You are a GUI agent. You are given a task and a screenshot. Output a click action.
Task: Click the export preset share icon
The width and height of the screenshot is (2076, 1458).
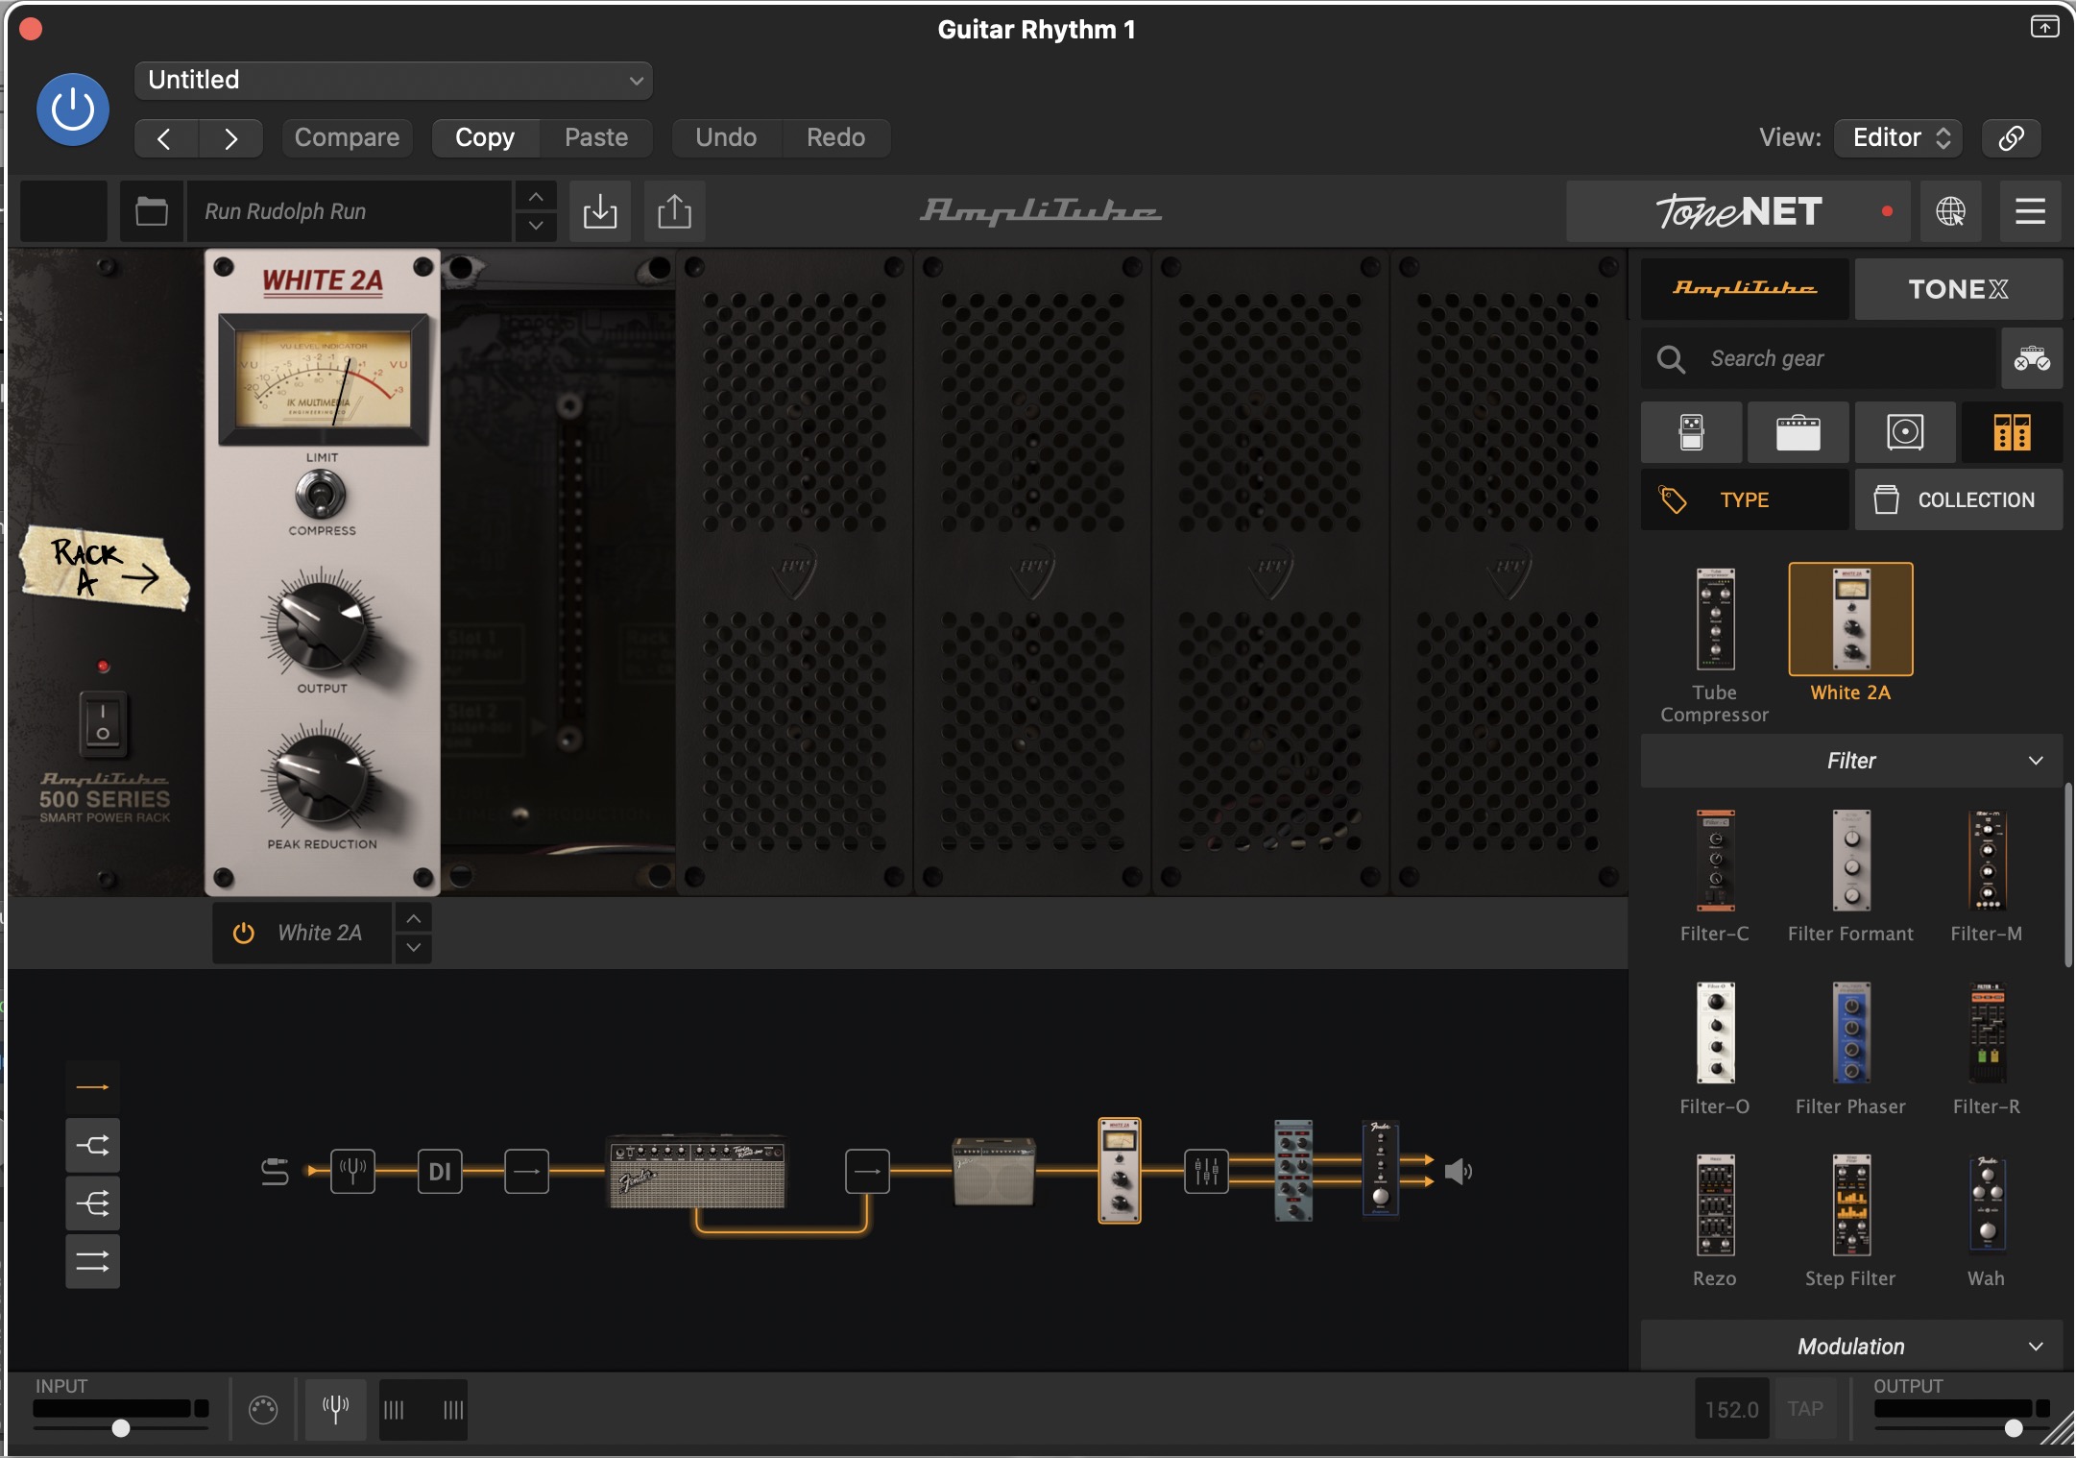[674, 211]
